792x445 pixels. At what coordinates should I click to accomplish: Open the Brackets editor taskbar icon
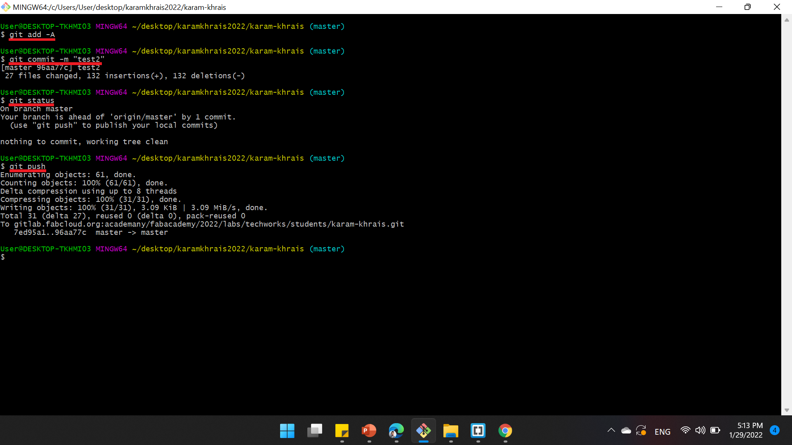tap(478, 431)
